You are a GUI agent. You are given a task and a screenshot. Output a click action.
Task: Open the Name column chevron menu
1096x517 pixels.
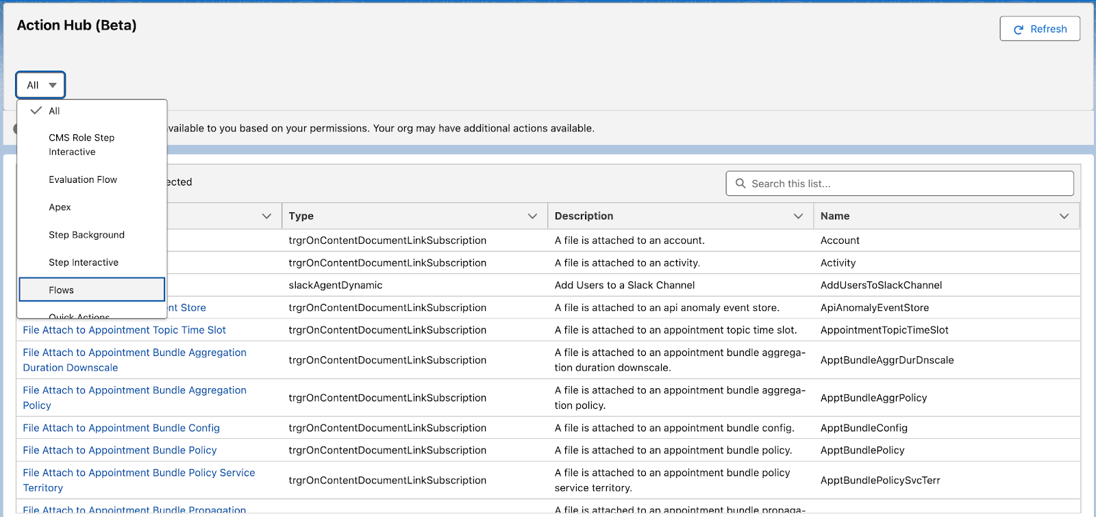pos(1064,216)
